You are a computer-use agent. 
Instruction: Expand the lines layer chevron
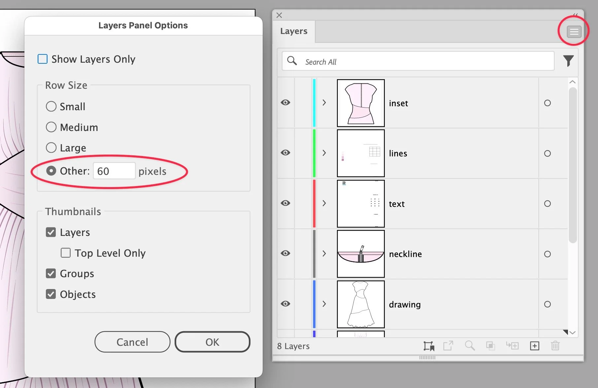click(324, 153)
